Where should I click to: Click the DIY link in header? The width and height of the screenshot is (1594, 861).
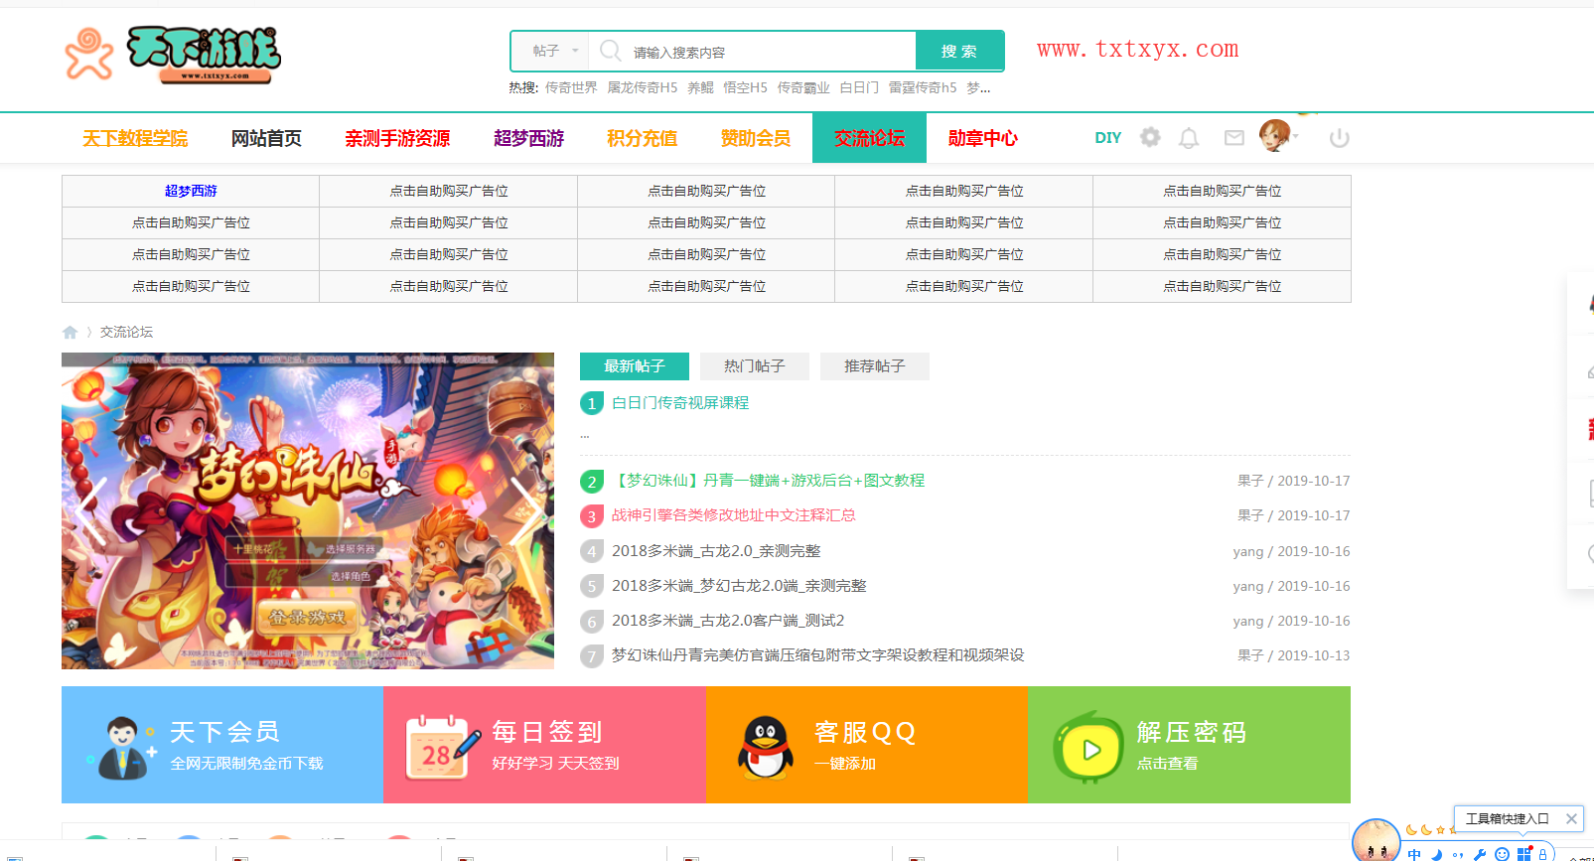pyautogui.click(x=1108, y=138)
